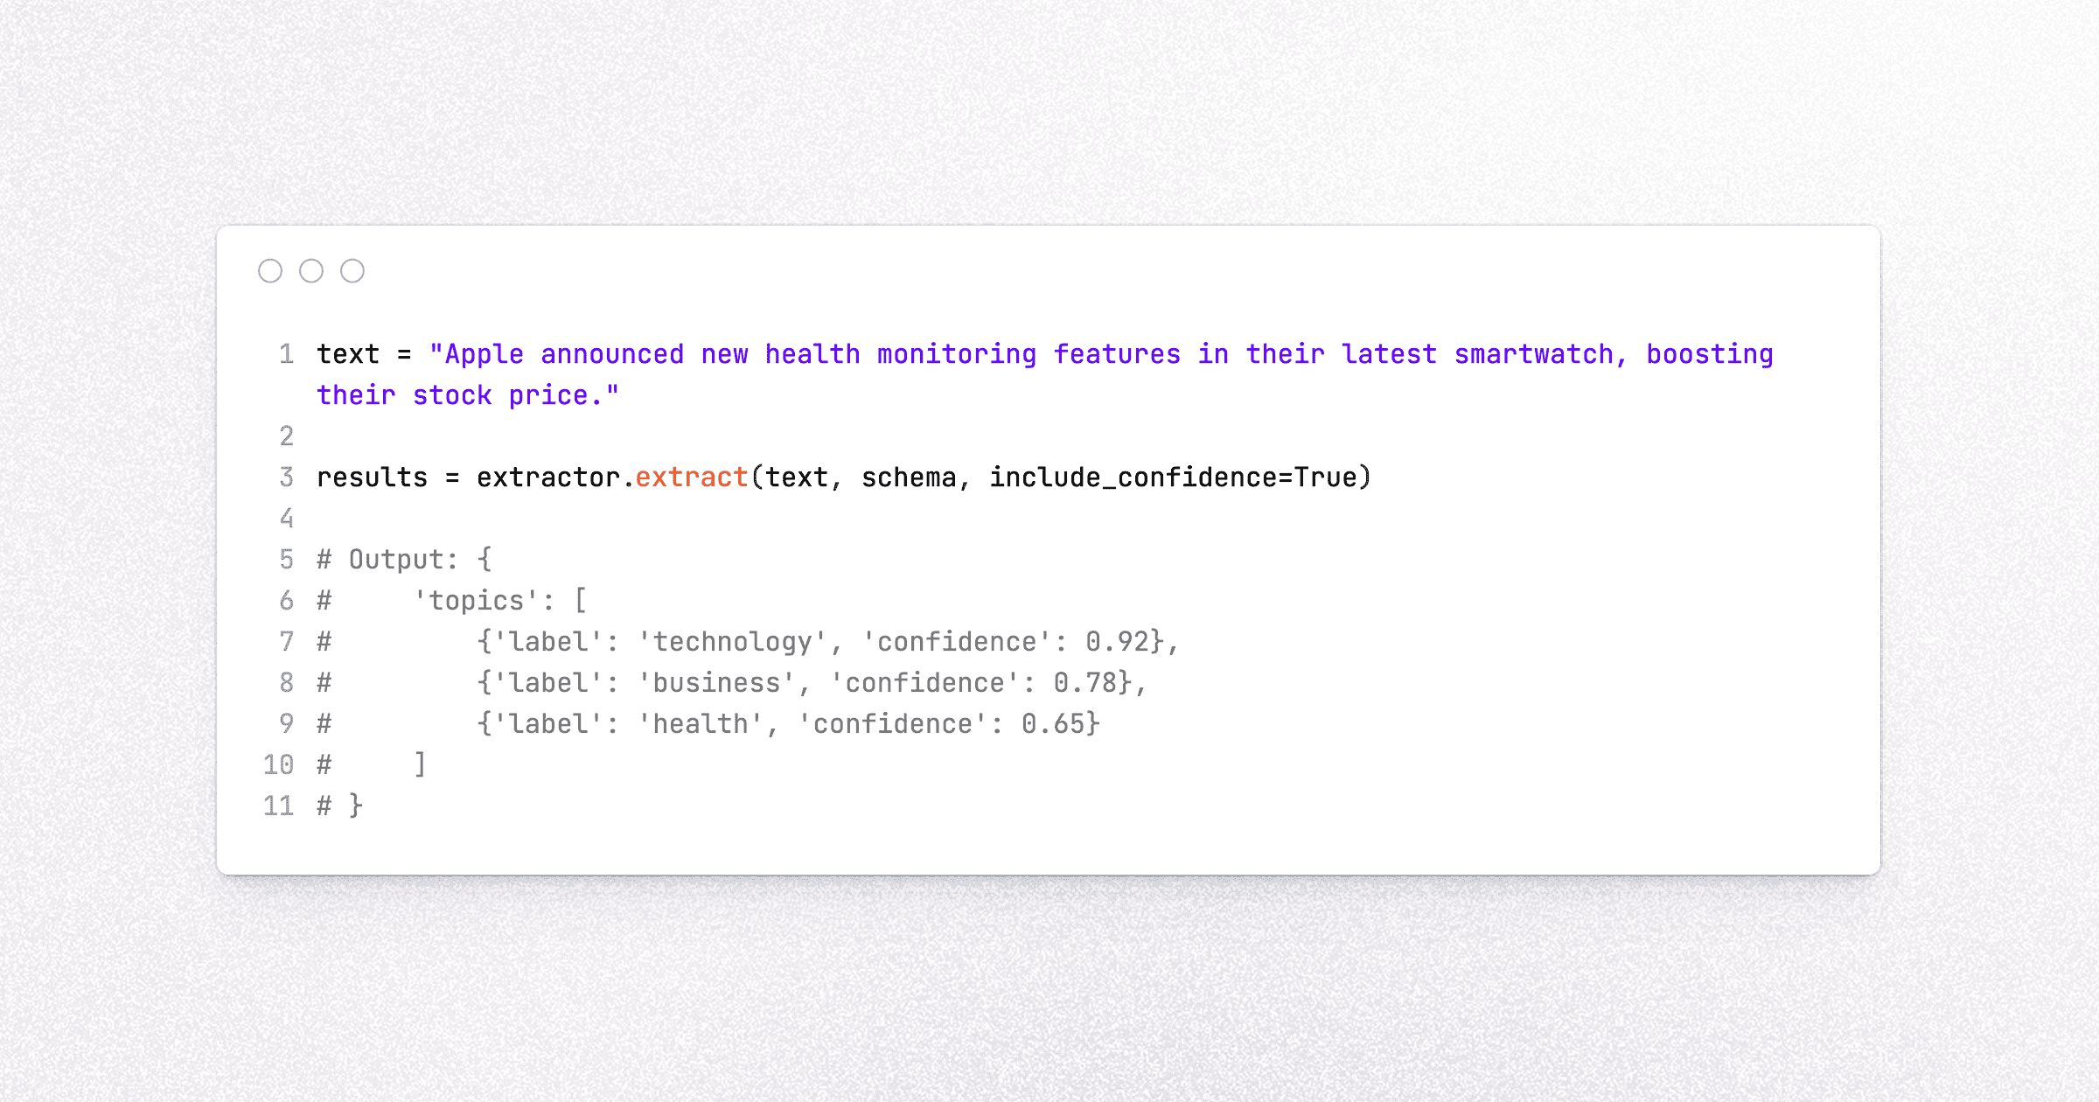Screen dimensions: 2099x1102
Task: Click the 'schema' argument in extract call
Action: [x=909, y=478]
